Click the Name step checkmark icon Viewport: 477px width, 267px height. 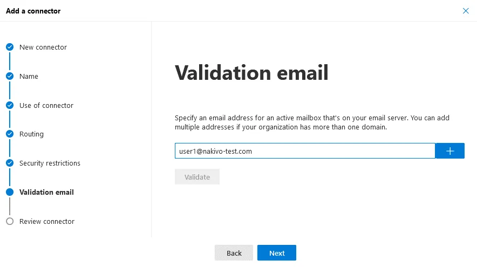point(10,77)
